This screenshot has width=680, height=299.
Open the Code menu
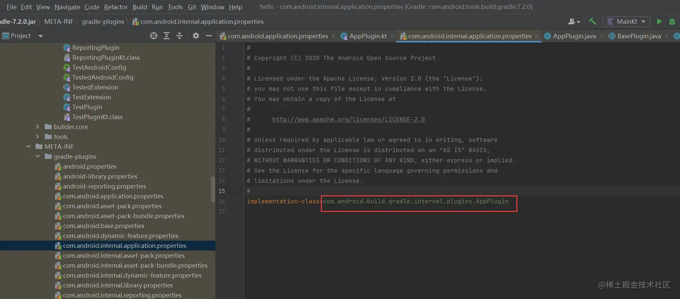[x=92, y=7]
